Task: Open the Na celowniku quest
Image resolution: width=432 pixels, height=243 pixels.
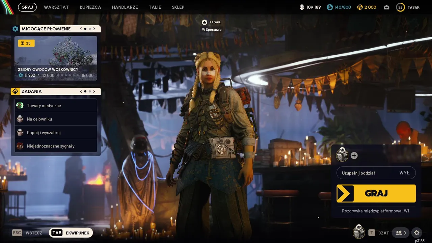Action: tap(56, 119)
